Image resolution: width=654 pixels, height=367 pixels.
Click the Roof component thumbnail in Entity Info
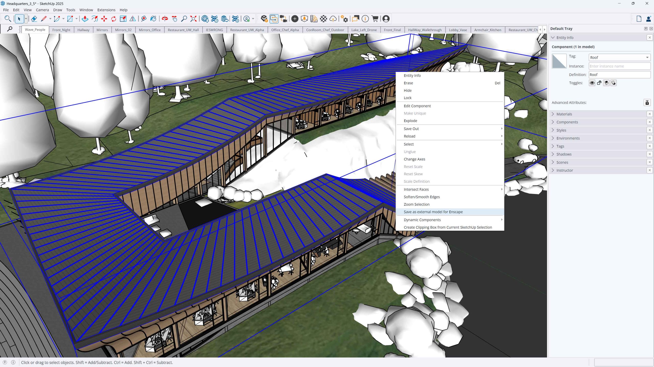coord(559,61)
